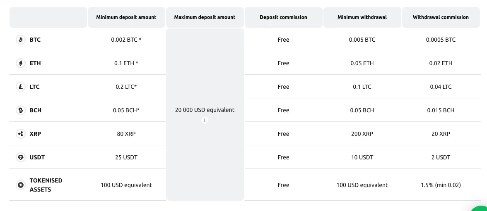Select the Withdrawal commission column header
This screenshot has width=487, height=211.
[x=441, y=17]
